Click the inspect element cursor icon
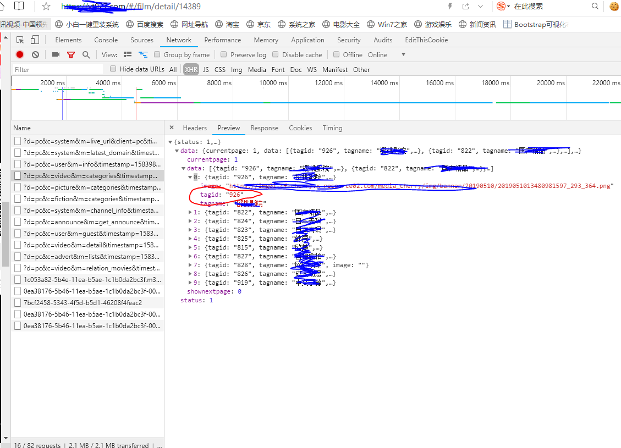Viewport: 621px width, 448px height. point(20,40)
